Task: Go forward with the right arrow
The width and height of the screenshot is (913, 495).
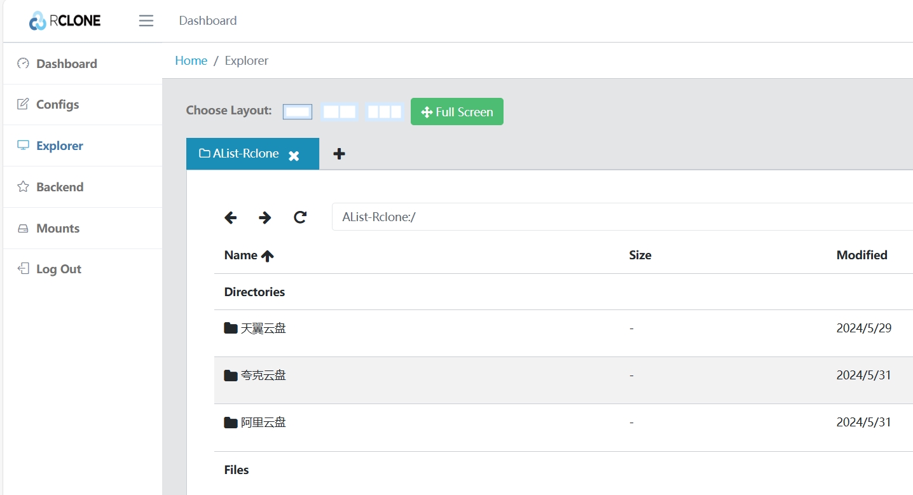Action: [265, 217]
